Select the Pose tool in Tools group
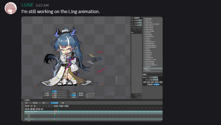The image size is (221, 125). coord(47,93)
